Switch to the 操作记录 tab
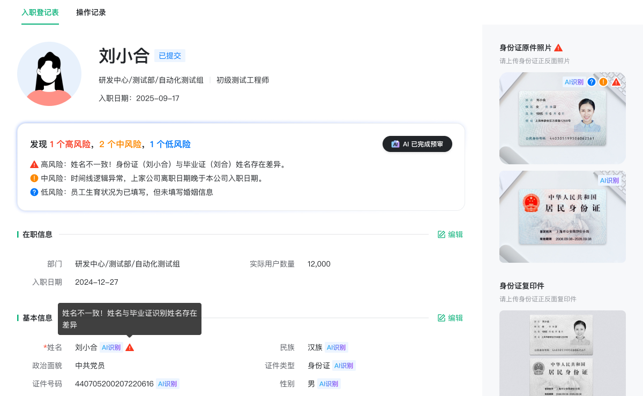 [90, 12]
